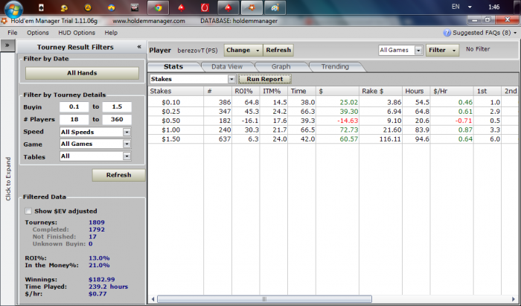
Task: Open the Paint palette taskbar icon
Action: [x=275, y=7]
